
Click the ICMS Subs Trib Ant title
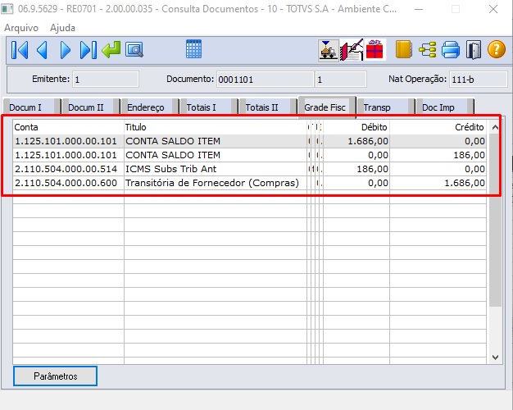(170, 169)
